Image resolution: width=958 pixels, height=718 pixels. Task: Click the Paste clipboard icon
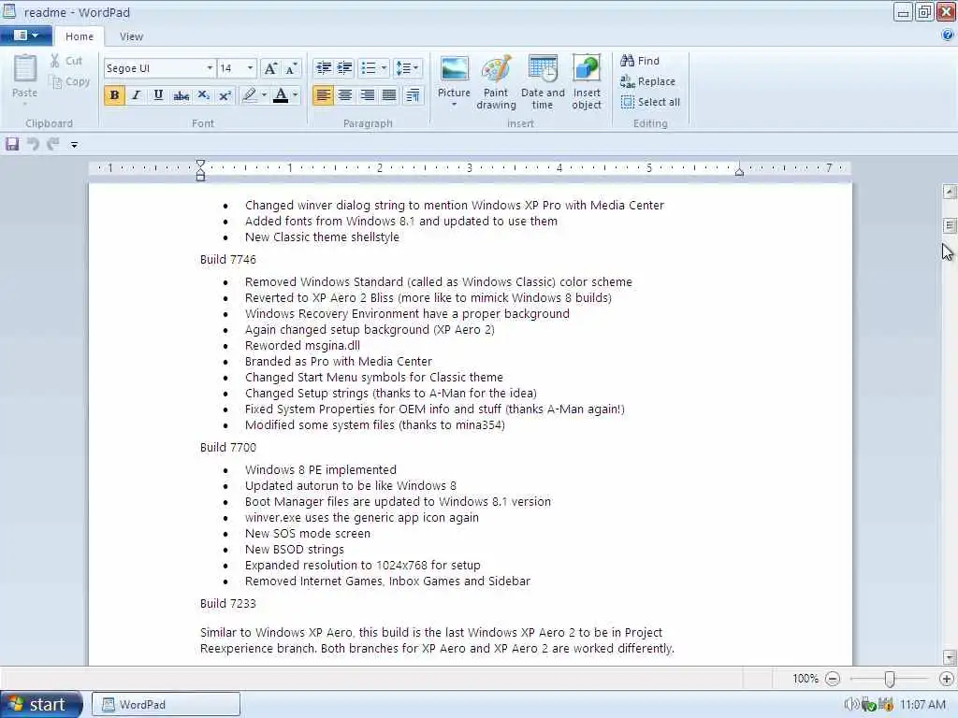25,68
